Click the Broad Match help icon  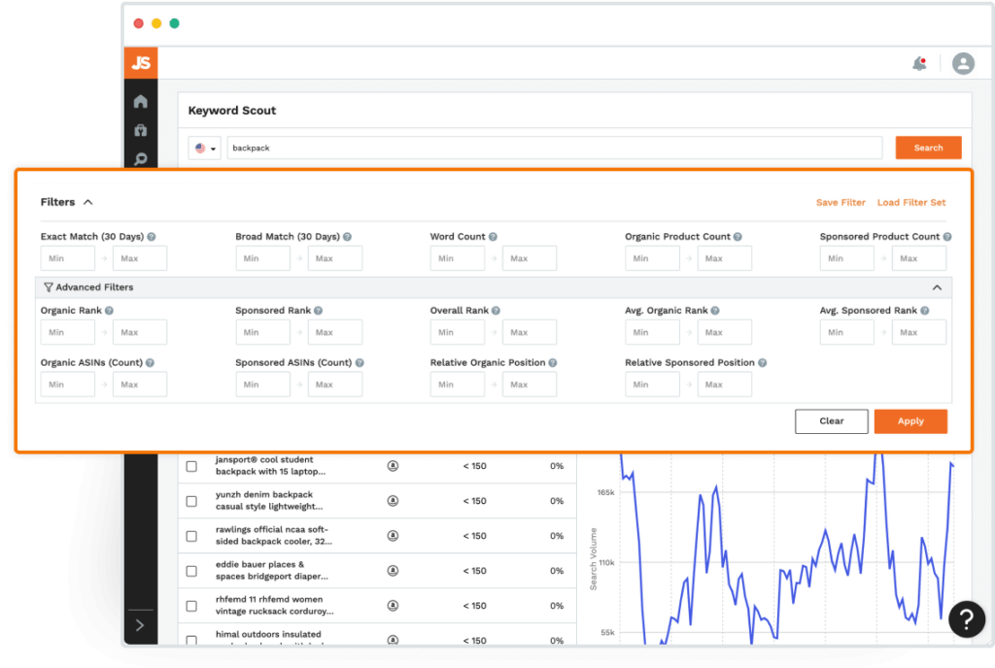coord(347,237)
